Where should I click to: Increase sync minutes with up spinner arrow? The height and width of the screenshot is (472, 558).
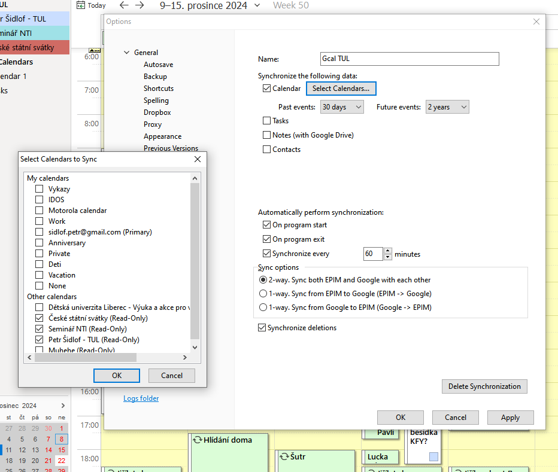click(x=388, y=251)
